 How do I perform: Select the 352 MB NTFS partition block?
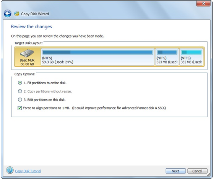point(191,57)
